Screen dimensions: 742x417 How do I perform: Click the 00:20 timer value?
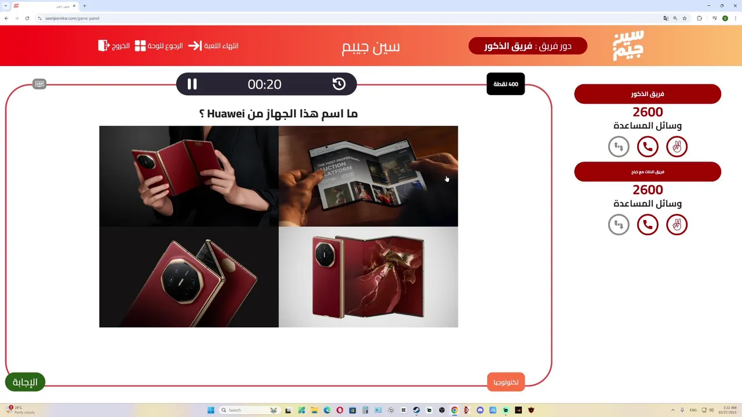264,85
